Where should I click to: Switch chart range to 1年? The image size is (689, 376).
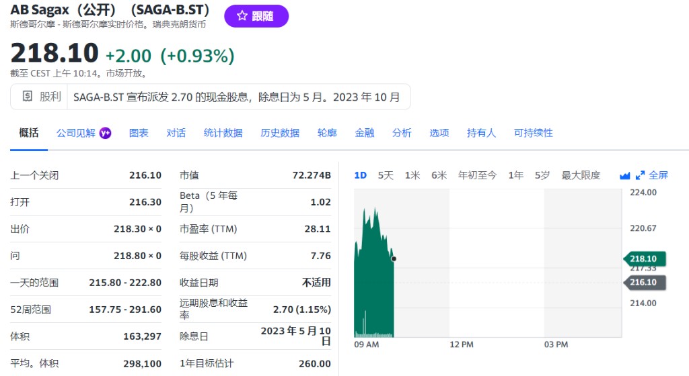point(516,175)
